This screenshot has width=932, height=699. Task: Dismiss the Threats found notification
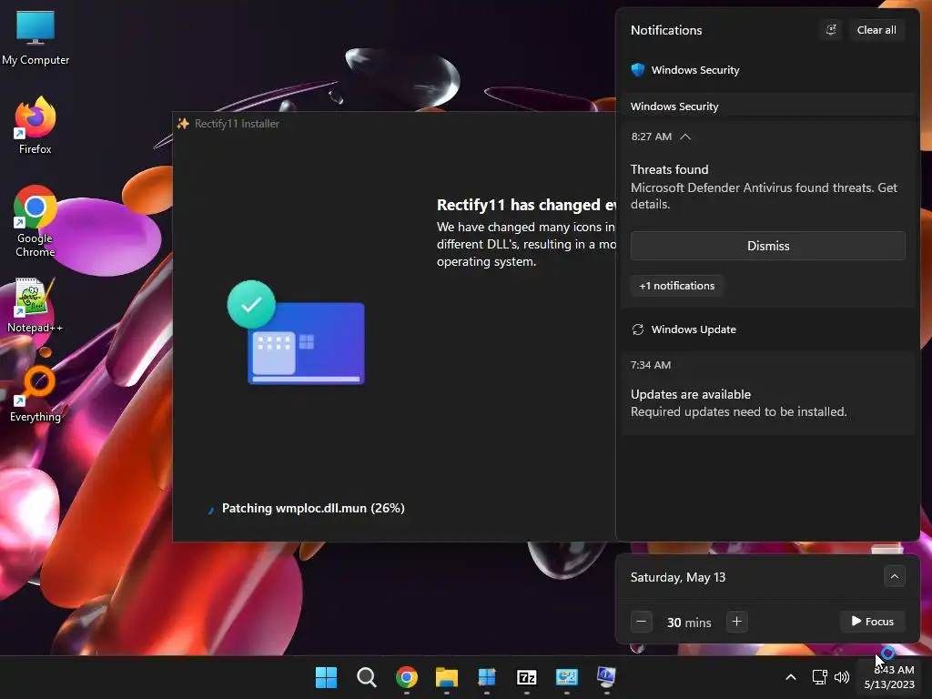coord(768,246)
